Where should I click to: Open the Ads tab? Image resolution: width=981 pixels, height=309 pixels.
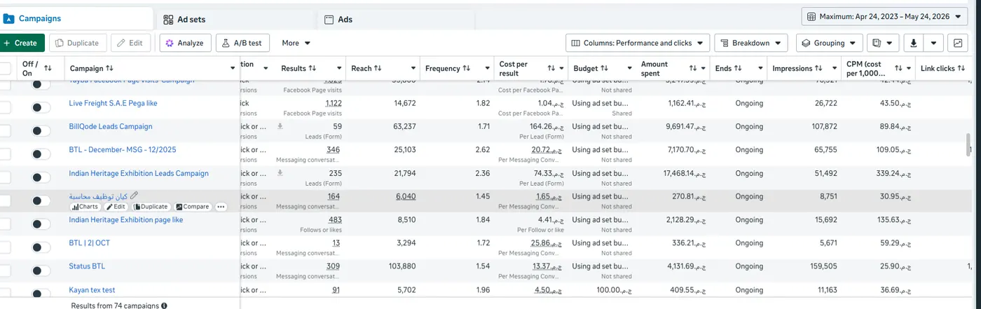(x=338, y=20)
